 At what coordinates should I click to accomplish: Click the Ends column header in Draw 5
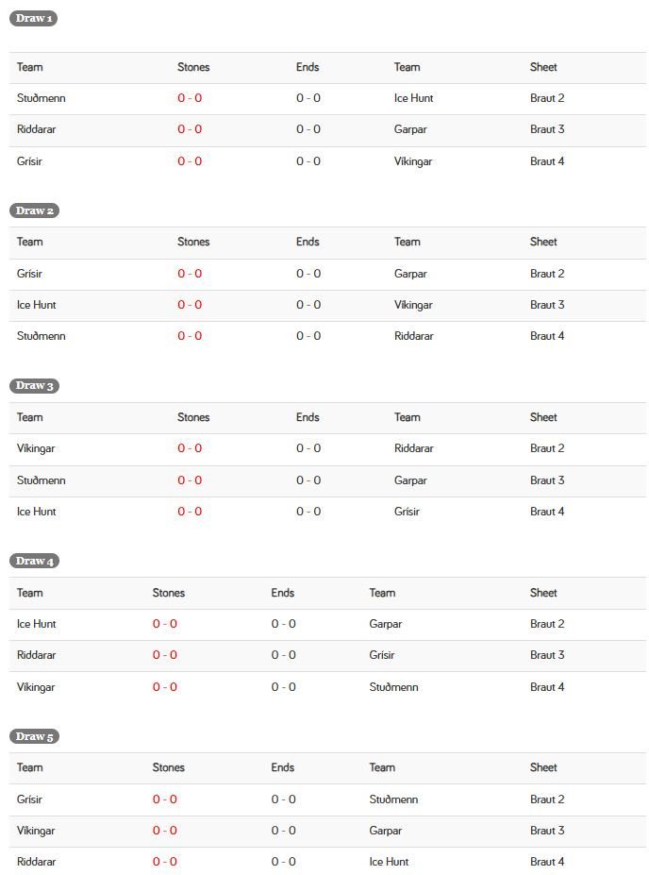[x=283, y=767]
